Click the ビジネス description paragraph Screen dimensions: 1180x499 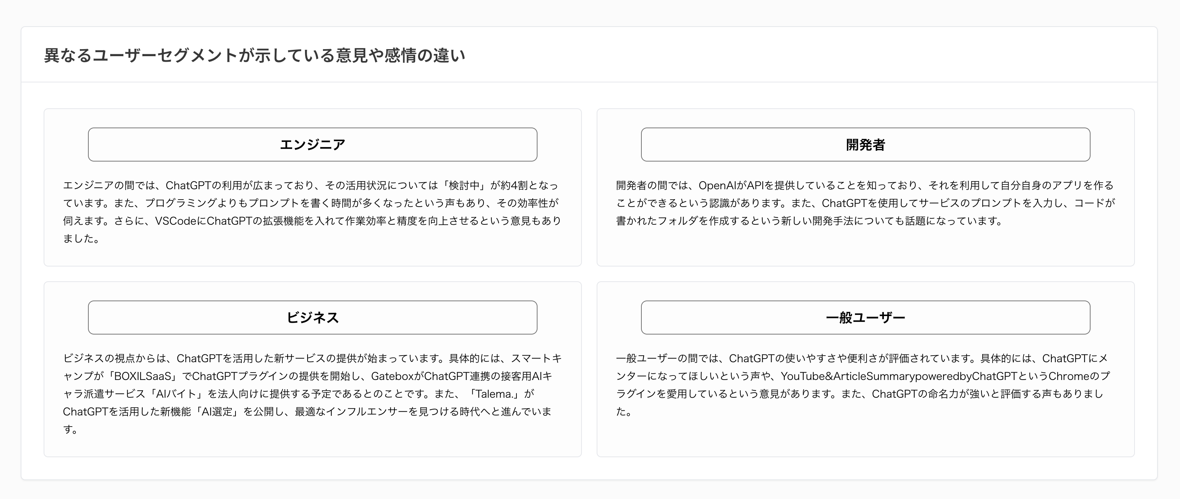[312, 393]
